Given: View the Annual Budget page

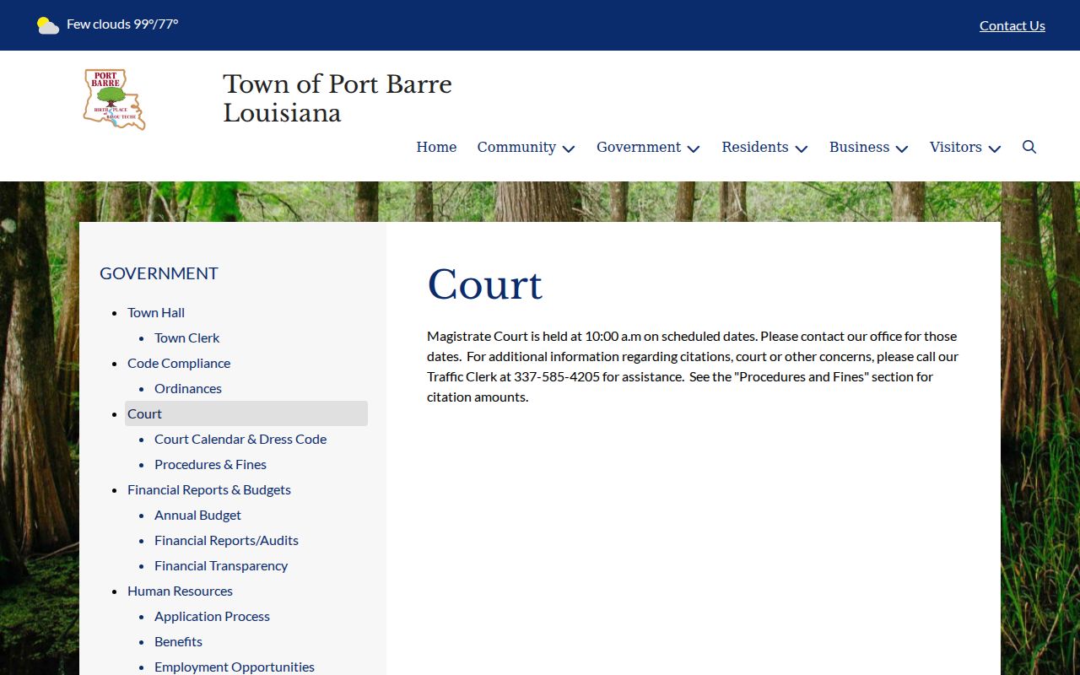Looking at the screenshot, I should point(197,515).
